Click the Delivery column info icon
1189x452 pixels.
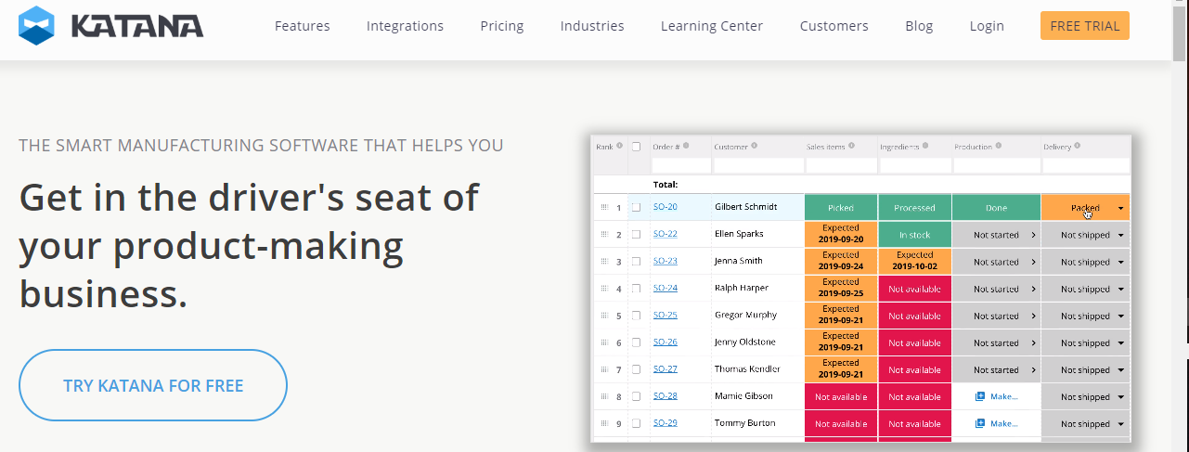[1079, 146]
